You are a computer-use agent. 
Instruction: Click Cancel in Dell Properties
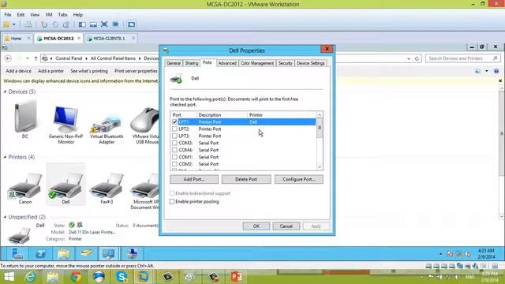(286, 226)
